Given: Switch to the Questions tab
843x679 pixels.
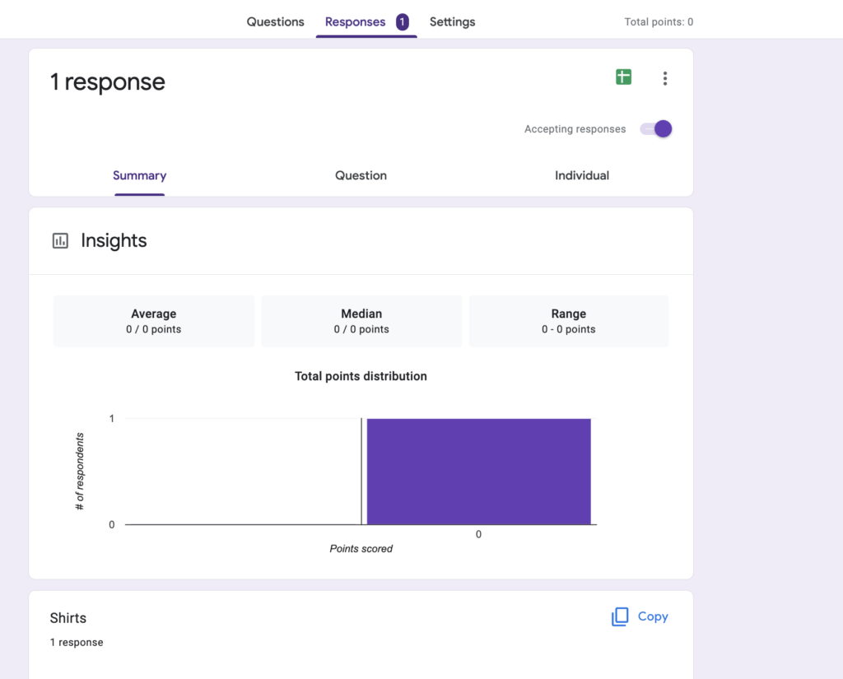Looking at the screenshot, I should [275, 22].
